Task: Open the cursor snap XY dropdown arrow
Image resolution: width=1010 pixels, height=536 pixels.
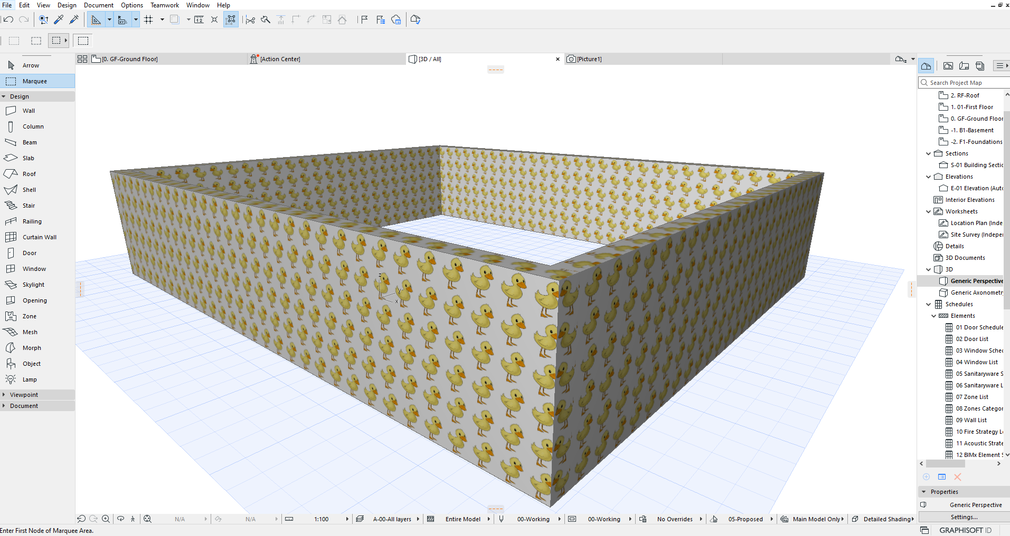Action: point(136,20)
